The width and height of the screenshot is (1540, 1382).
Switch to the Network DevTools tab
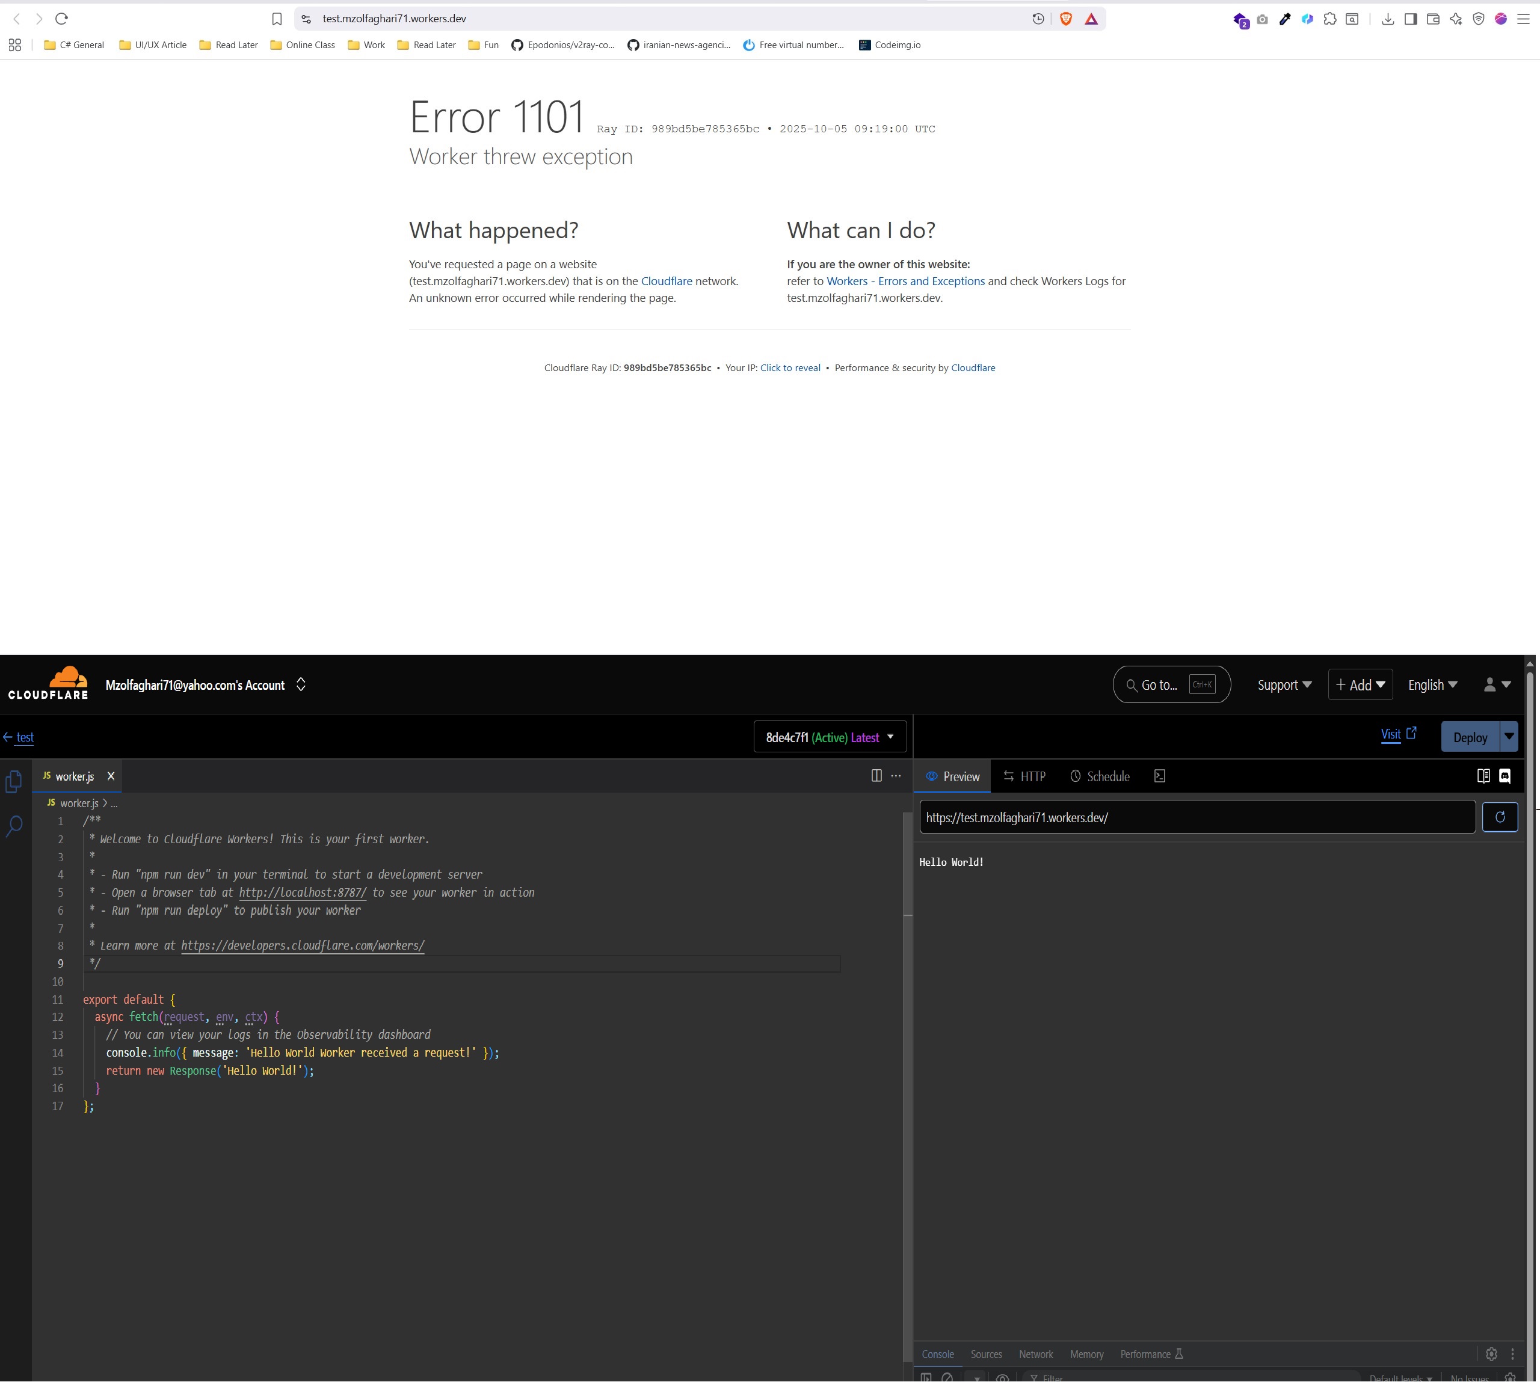coord(1036,1354)
